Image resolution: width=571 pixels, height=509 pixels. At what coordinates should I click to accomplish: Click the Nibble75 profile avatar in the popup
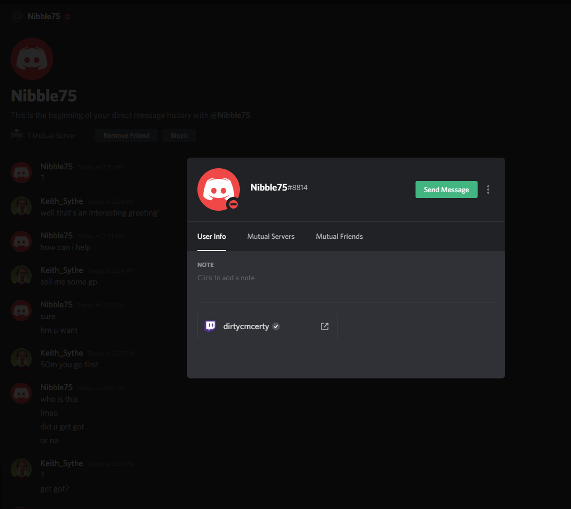219,189
